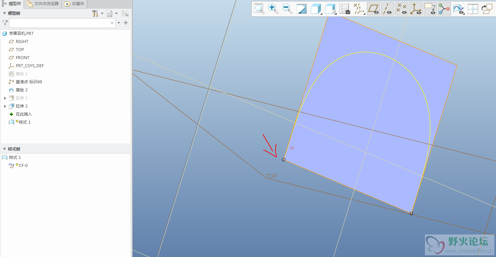Toggle spin center display
This screenshot has height=257, width=496.
tap(444, 9)
